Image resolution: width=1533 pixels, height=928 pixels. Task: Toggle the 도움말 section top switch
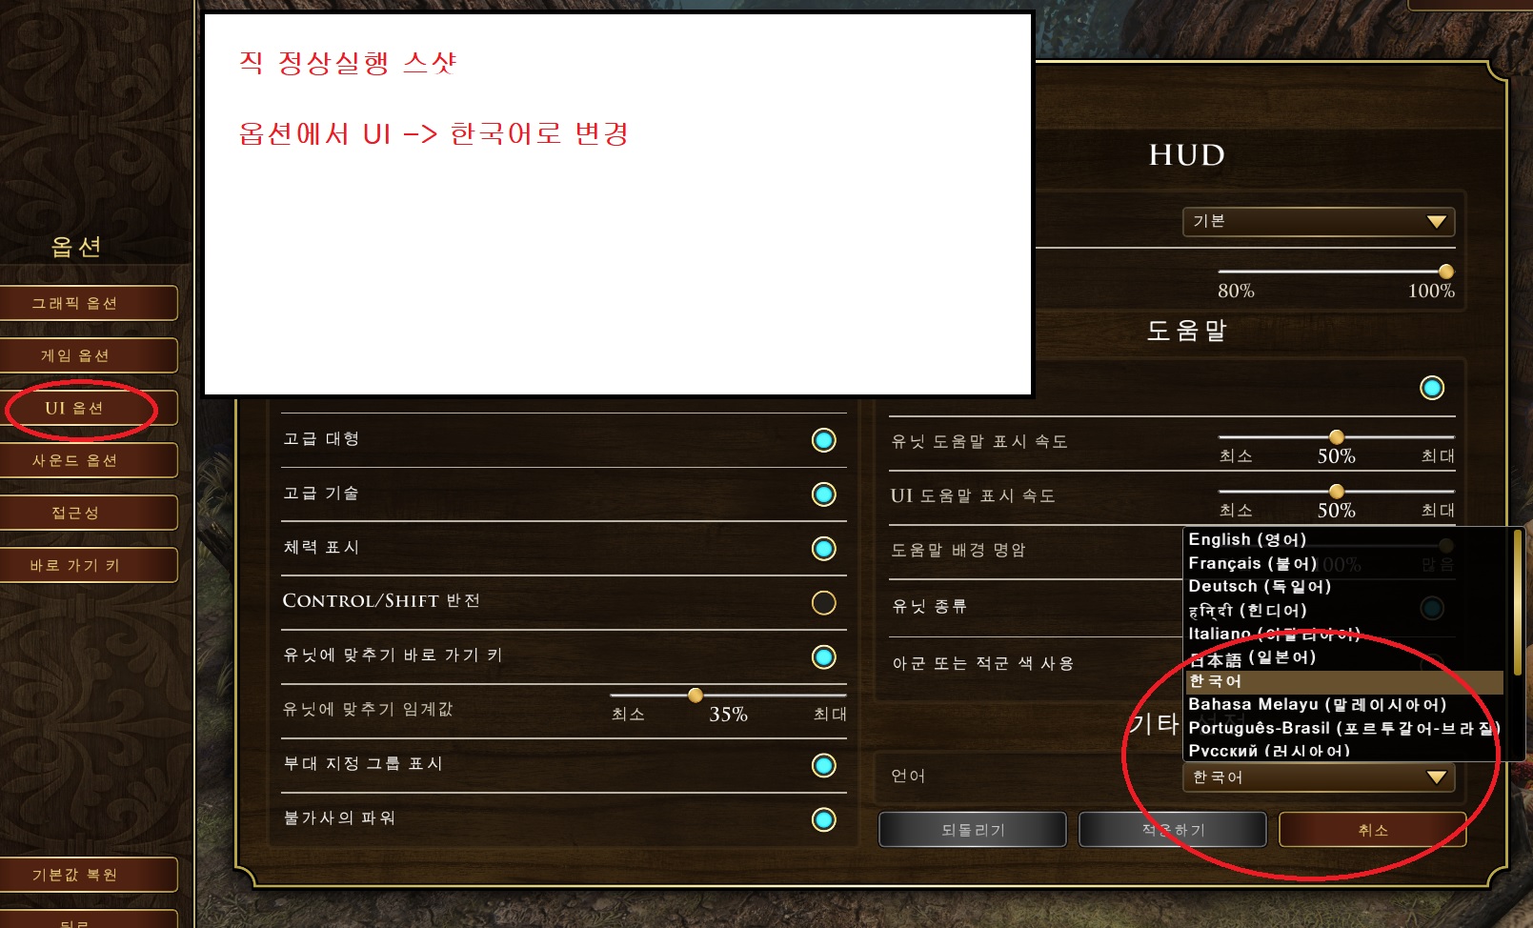[1432, 388]
